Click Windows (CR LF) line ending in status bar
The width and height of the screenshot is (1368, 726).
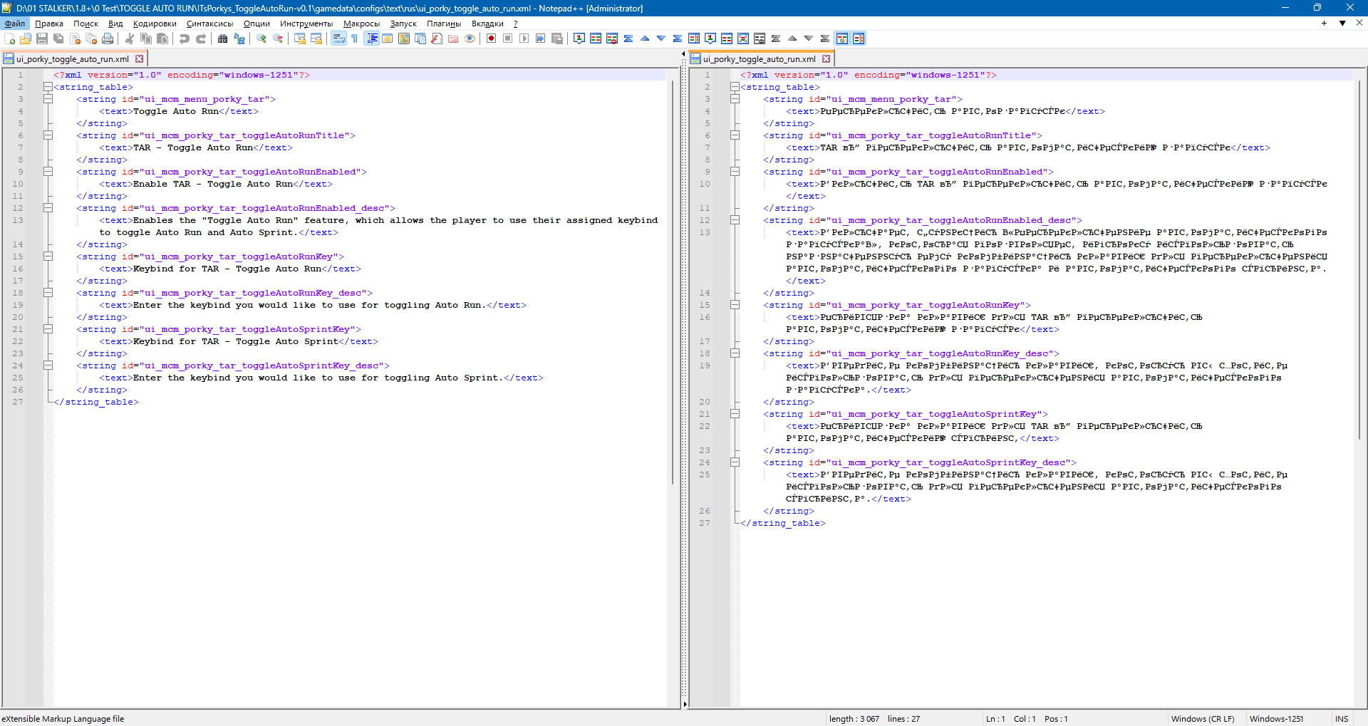(1203, 719)
